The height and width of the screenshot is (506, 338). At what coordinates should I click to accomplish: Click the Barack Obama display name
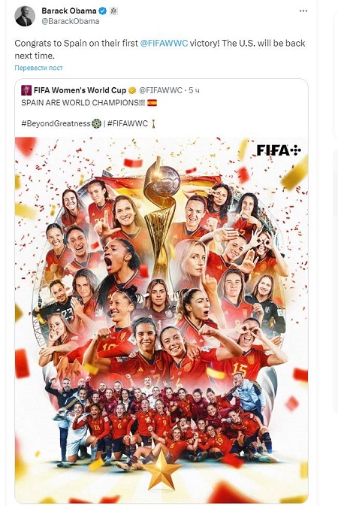coord(68,11)
